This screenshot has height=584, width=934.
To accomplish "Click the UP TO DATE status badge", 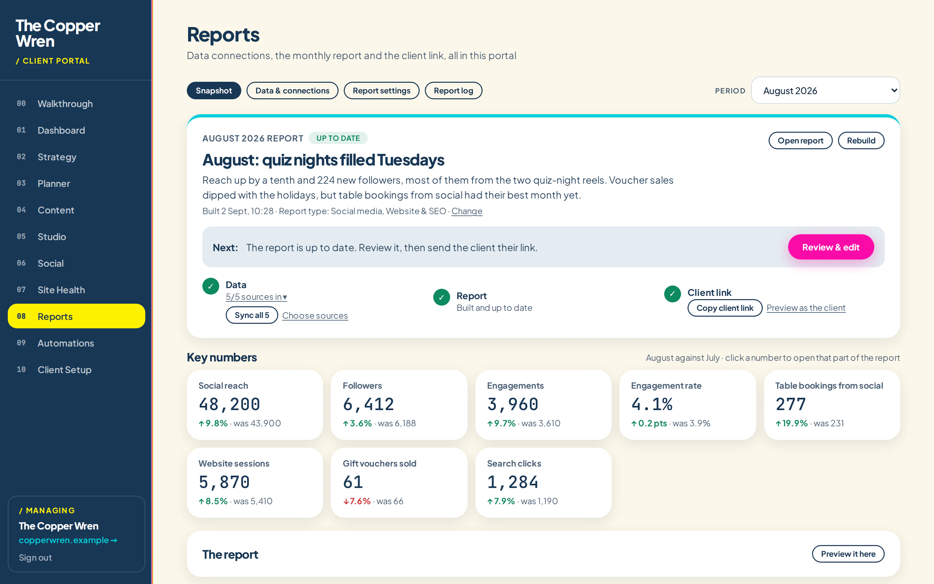I will [338, 138].
